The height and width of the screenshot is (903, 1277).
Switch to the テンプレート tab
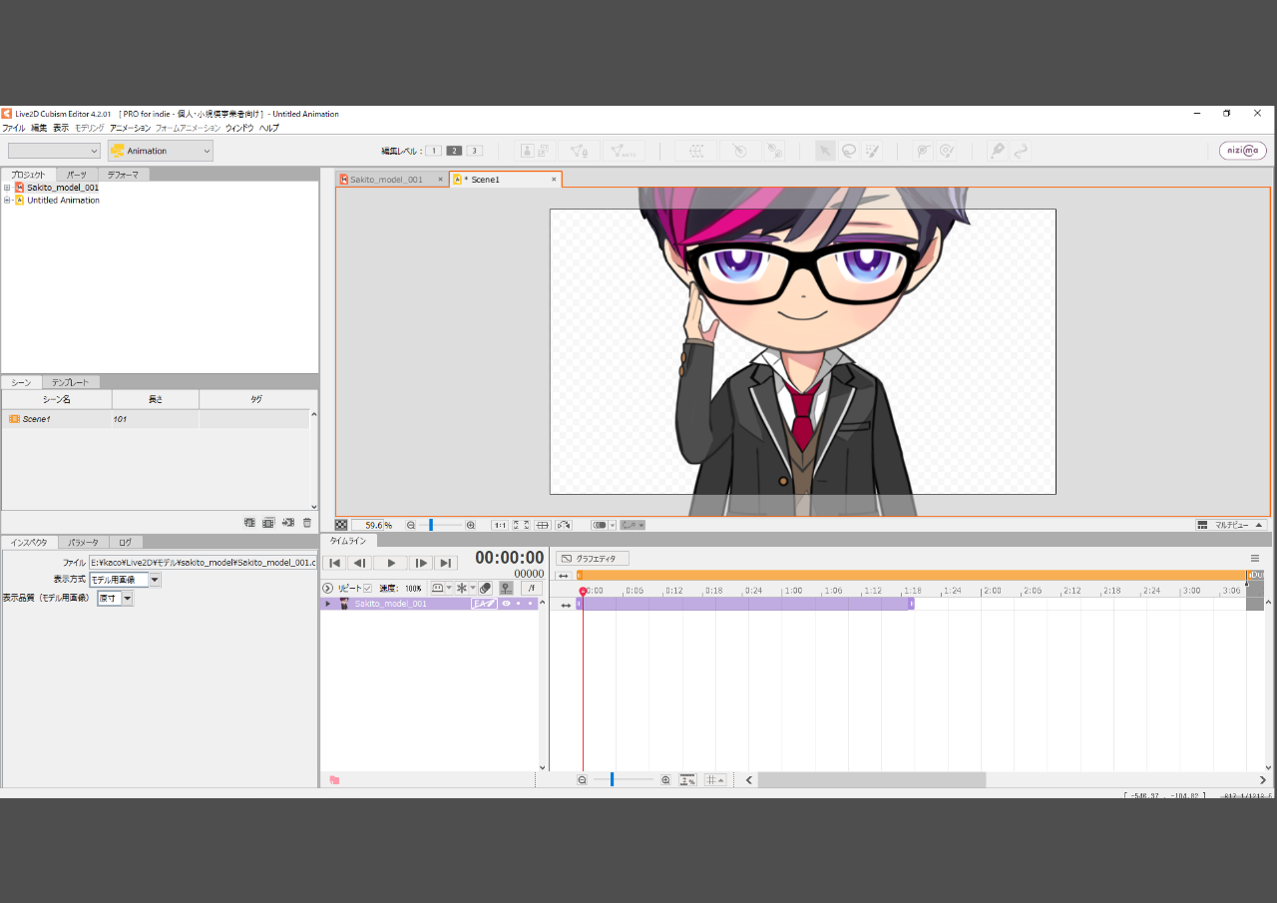[x=70, y=383]
